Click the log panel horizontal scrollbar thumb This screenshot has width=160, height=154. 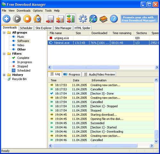tap(95, 146)
